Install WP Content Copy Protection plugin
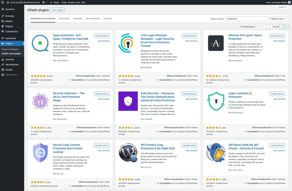 click(189, 145)
